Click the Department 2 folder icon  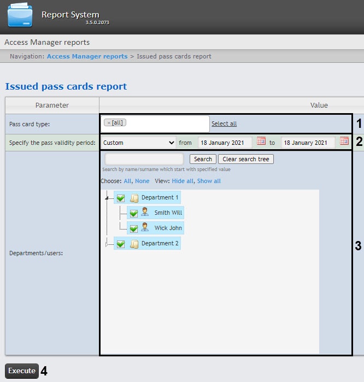[134, 244]
